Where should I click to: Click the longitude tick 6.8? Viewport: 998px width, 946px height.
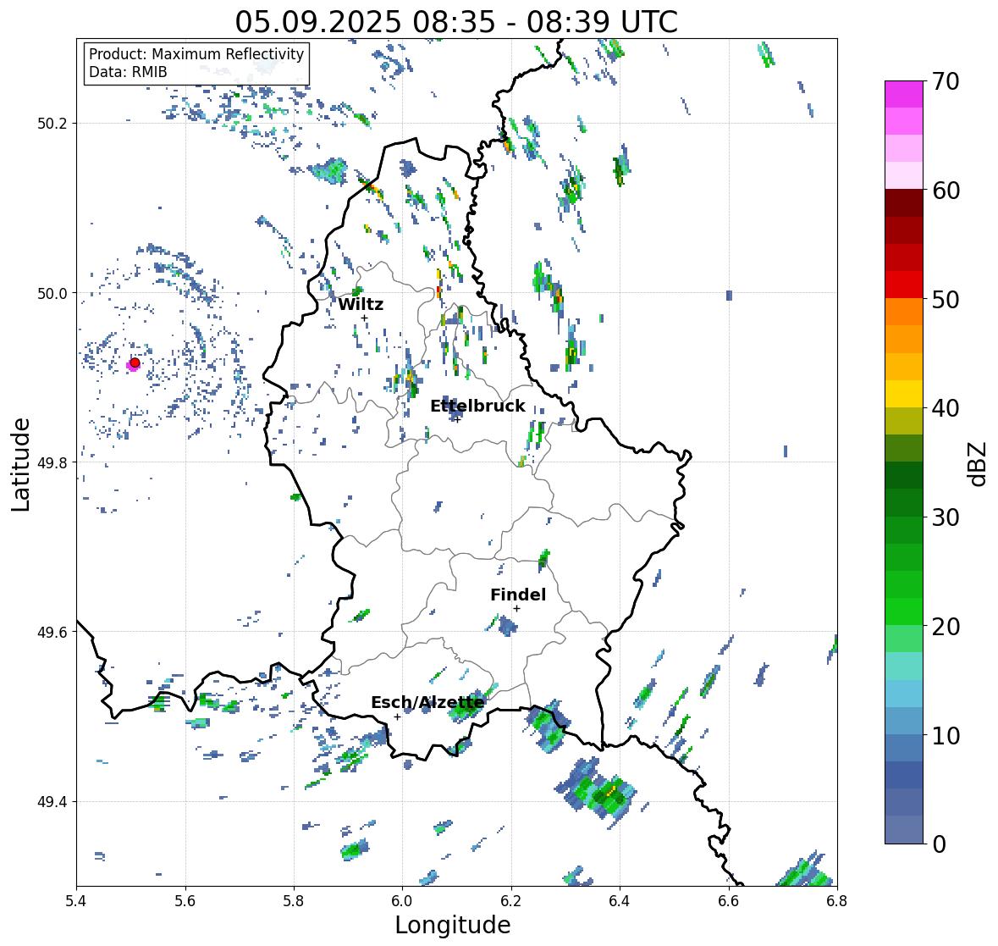837,901
